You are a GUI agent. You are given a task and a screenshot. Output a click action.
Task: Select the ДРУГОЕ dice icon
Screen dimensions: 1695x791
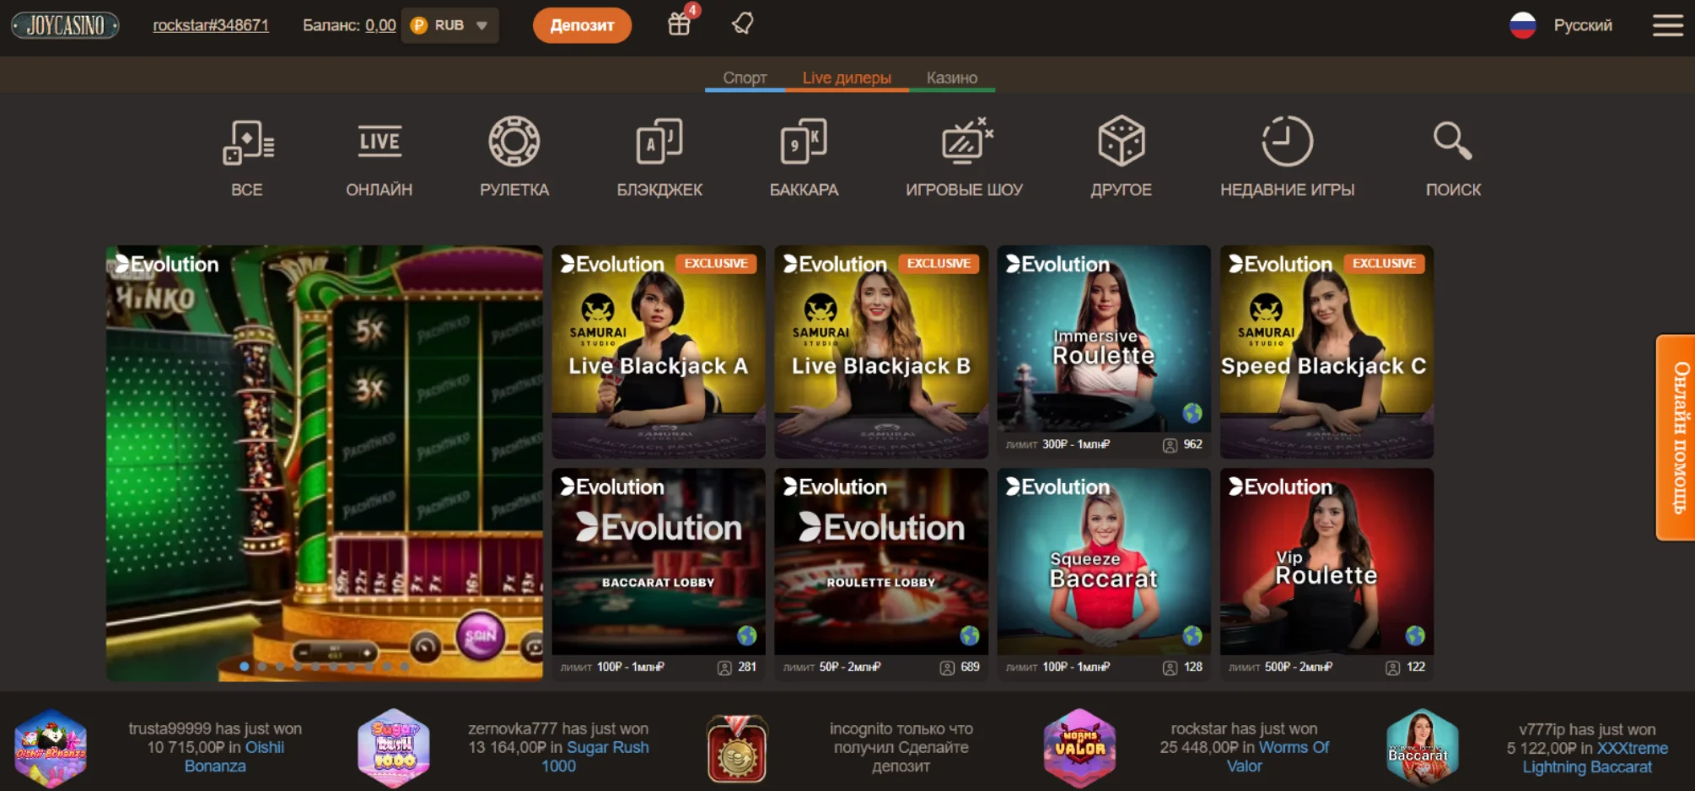point(1122,142)
